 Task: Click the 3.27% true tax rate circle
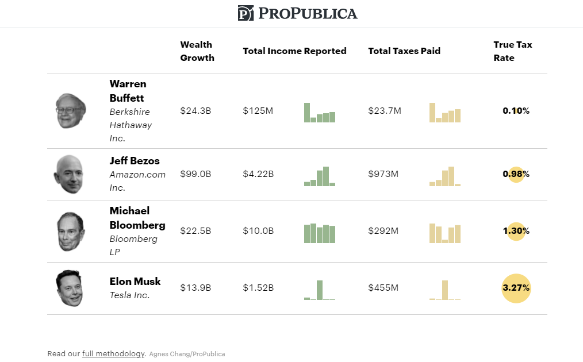tap(516, 288)
